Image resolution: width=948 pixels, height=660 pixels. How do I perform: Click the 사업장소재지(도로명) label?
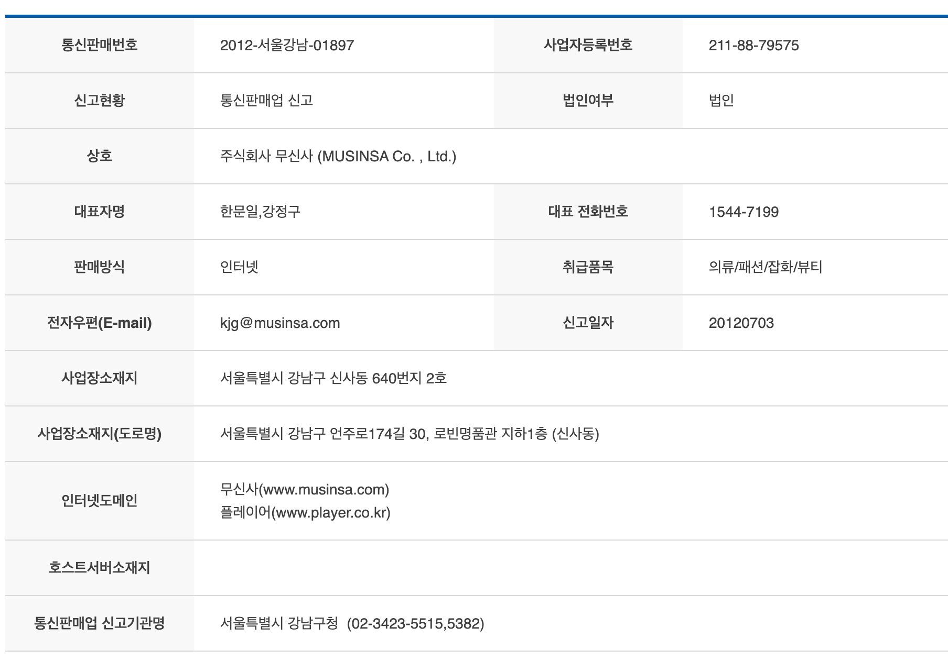(100, 434)
